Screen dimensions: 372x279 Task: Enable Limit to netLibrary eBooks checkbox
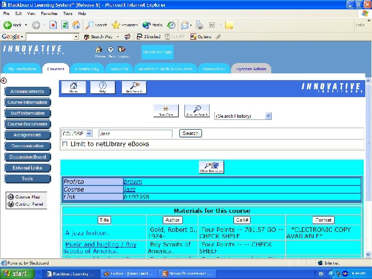pos(65,144)
